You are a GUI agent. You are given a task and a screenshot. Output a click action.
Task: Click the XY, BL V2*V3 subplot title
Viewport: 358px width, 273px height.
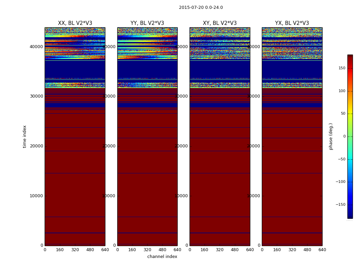click(x=220, y=23)
